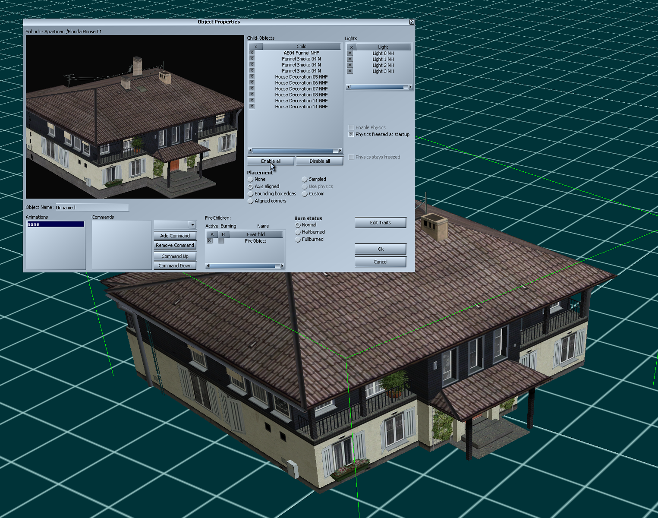Click the 'FireObject' name in FireChildren list
The height and width of the screenshot is (518, 658).
click(255, 241)
